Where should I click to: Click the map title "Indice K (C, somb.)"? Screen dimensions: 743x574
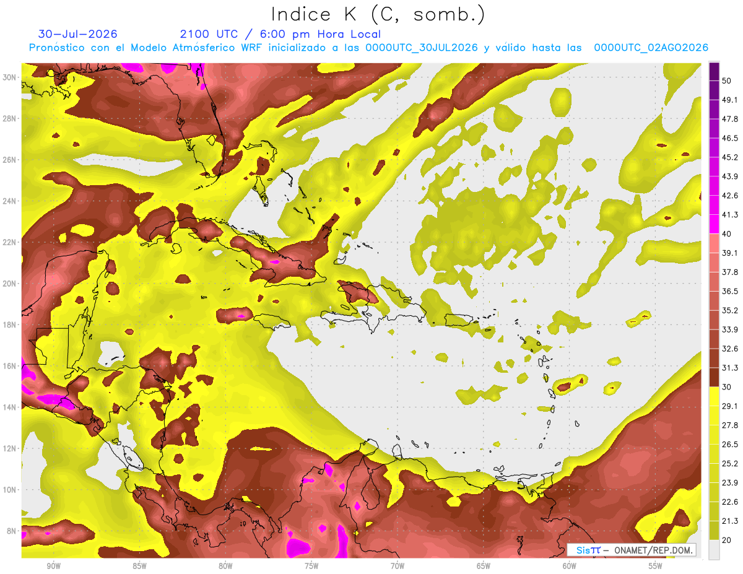378,14
